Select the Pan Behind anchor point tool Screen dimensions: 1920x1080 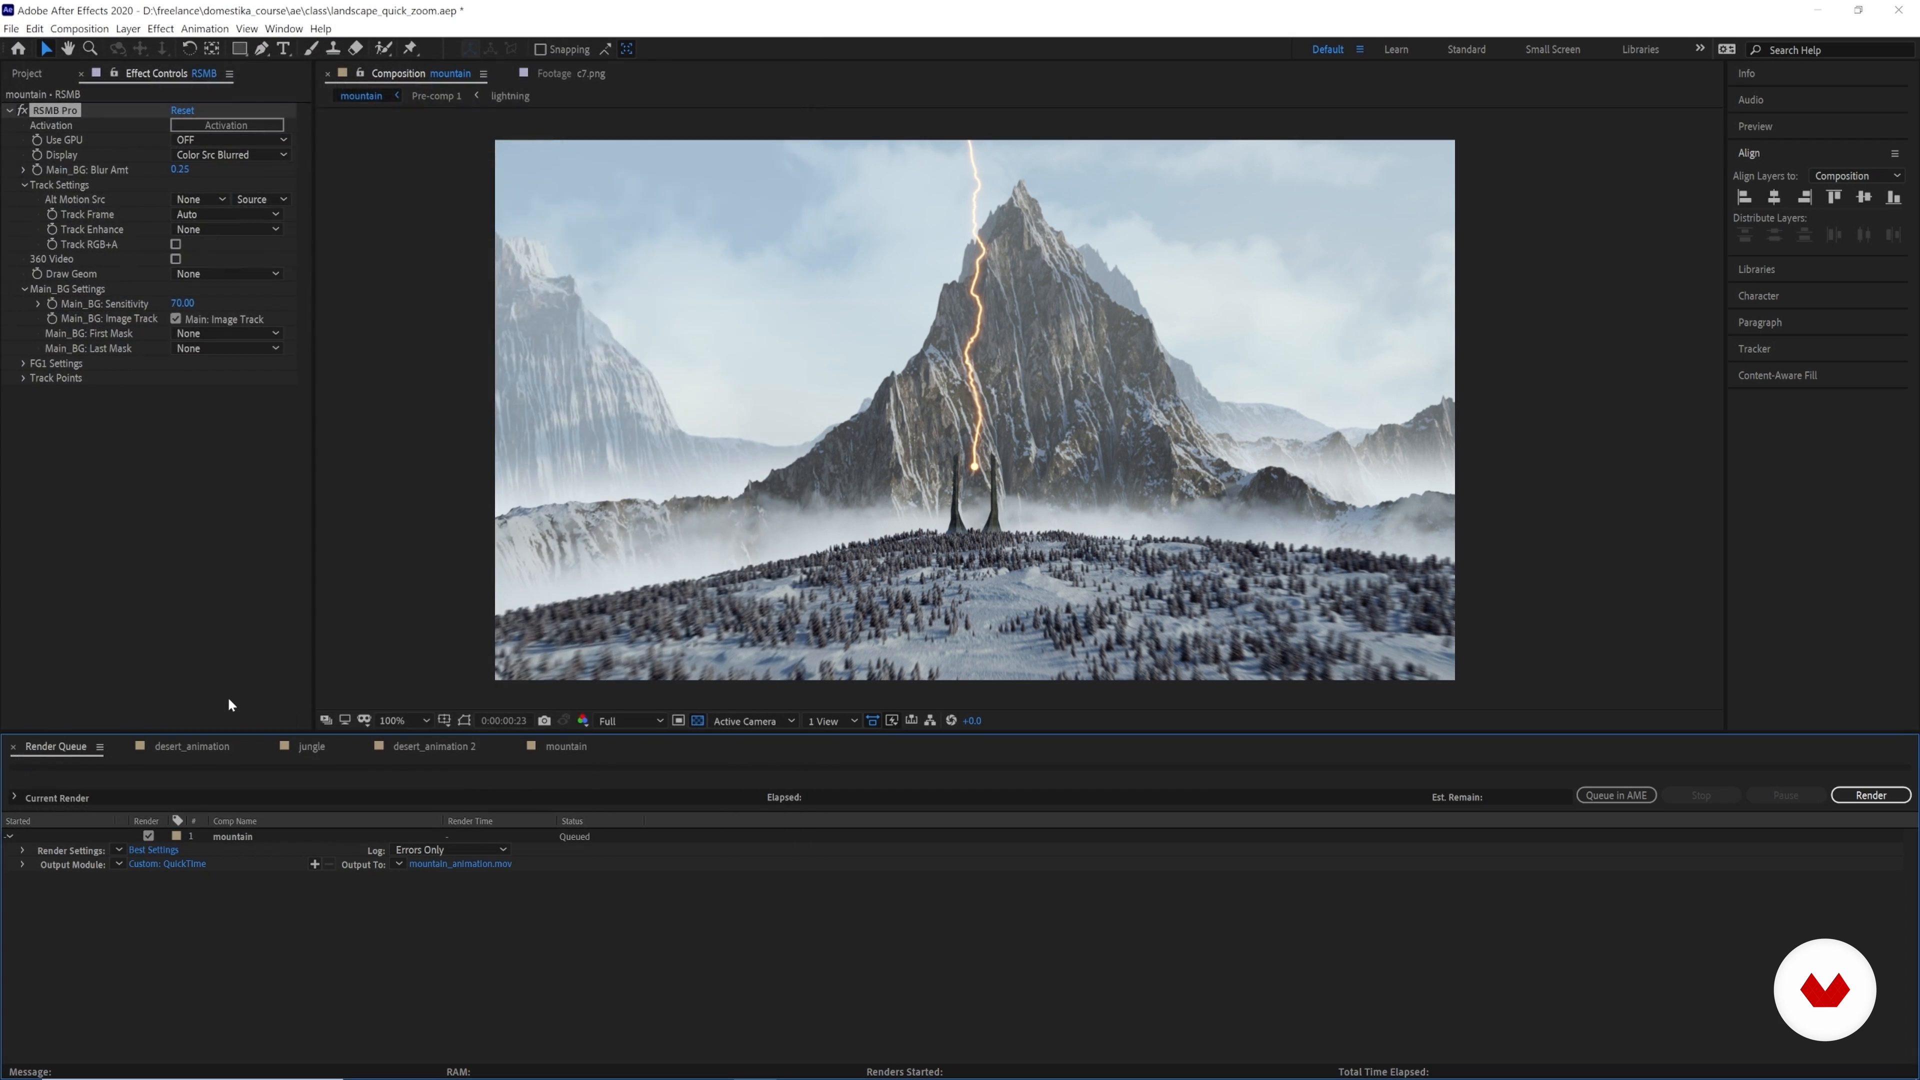[x=212, y=49]
